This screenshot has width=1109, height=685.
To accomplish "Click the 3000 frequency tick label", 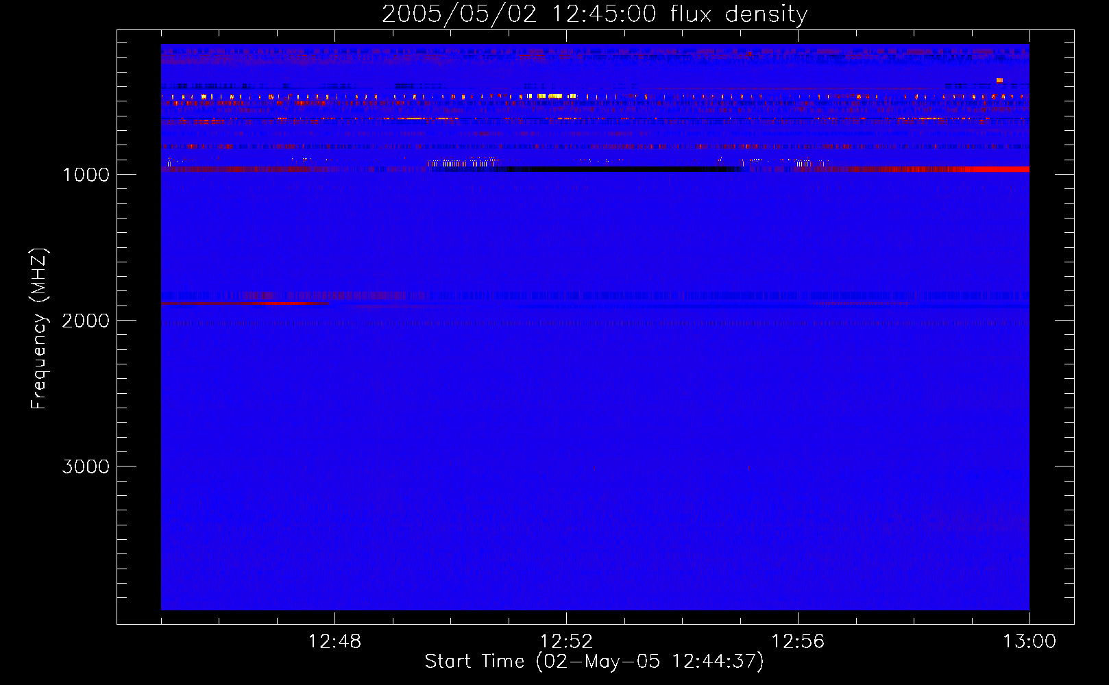I will pos(86,466).
